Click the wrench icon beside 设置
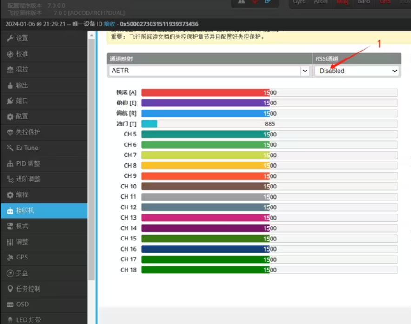 point(10,38)
